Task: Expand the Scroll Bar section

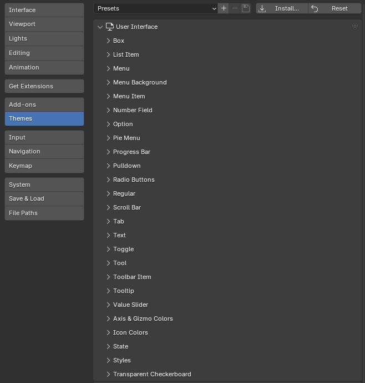Action: click(108, 208)
